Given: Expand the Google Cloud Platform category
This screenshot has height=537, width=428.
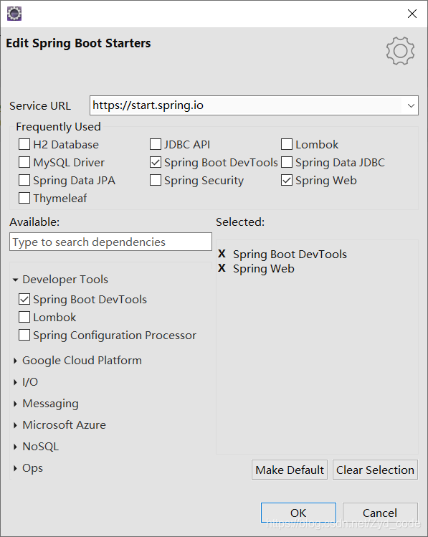Looking at the screenshot, I should pos(15,361).
